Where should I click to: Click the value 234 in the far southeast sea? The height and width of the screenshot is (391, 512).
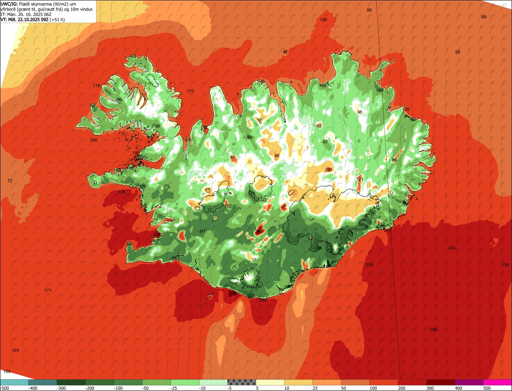click(505, 265)
